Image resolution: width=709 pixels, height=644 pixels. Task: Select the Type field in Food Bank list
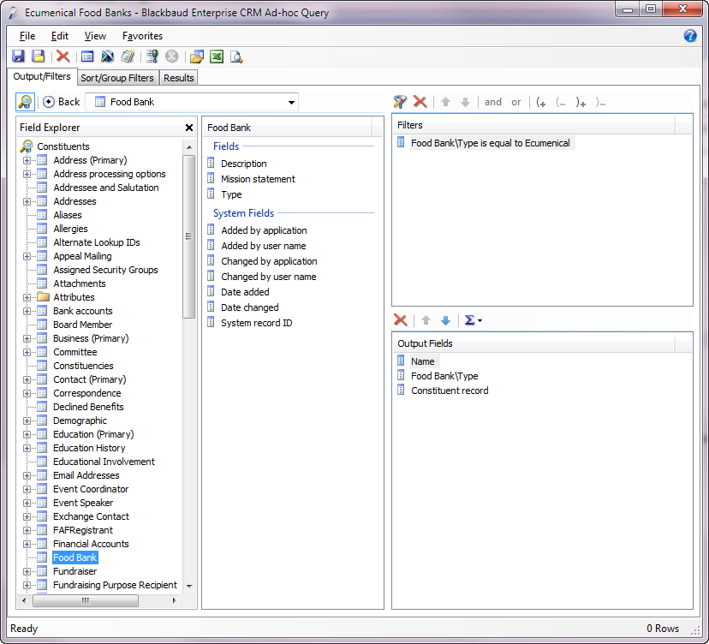coord(231,194)
